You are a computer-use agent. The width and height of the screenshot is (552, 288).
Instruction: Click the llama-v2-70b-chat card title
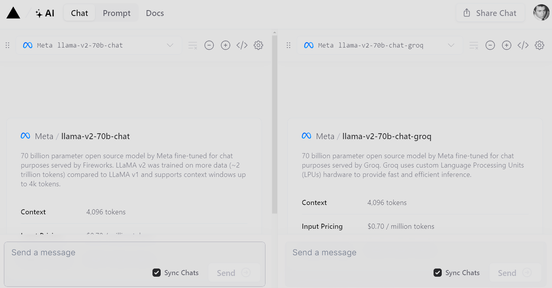pos(95,136)
